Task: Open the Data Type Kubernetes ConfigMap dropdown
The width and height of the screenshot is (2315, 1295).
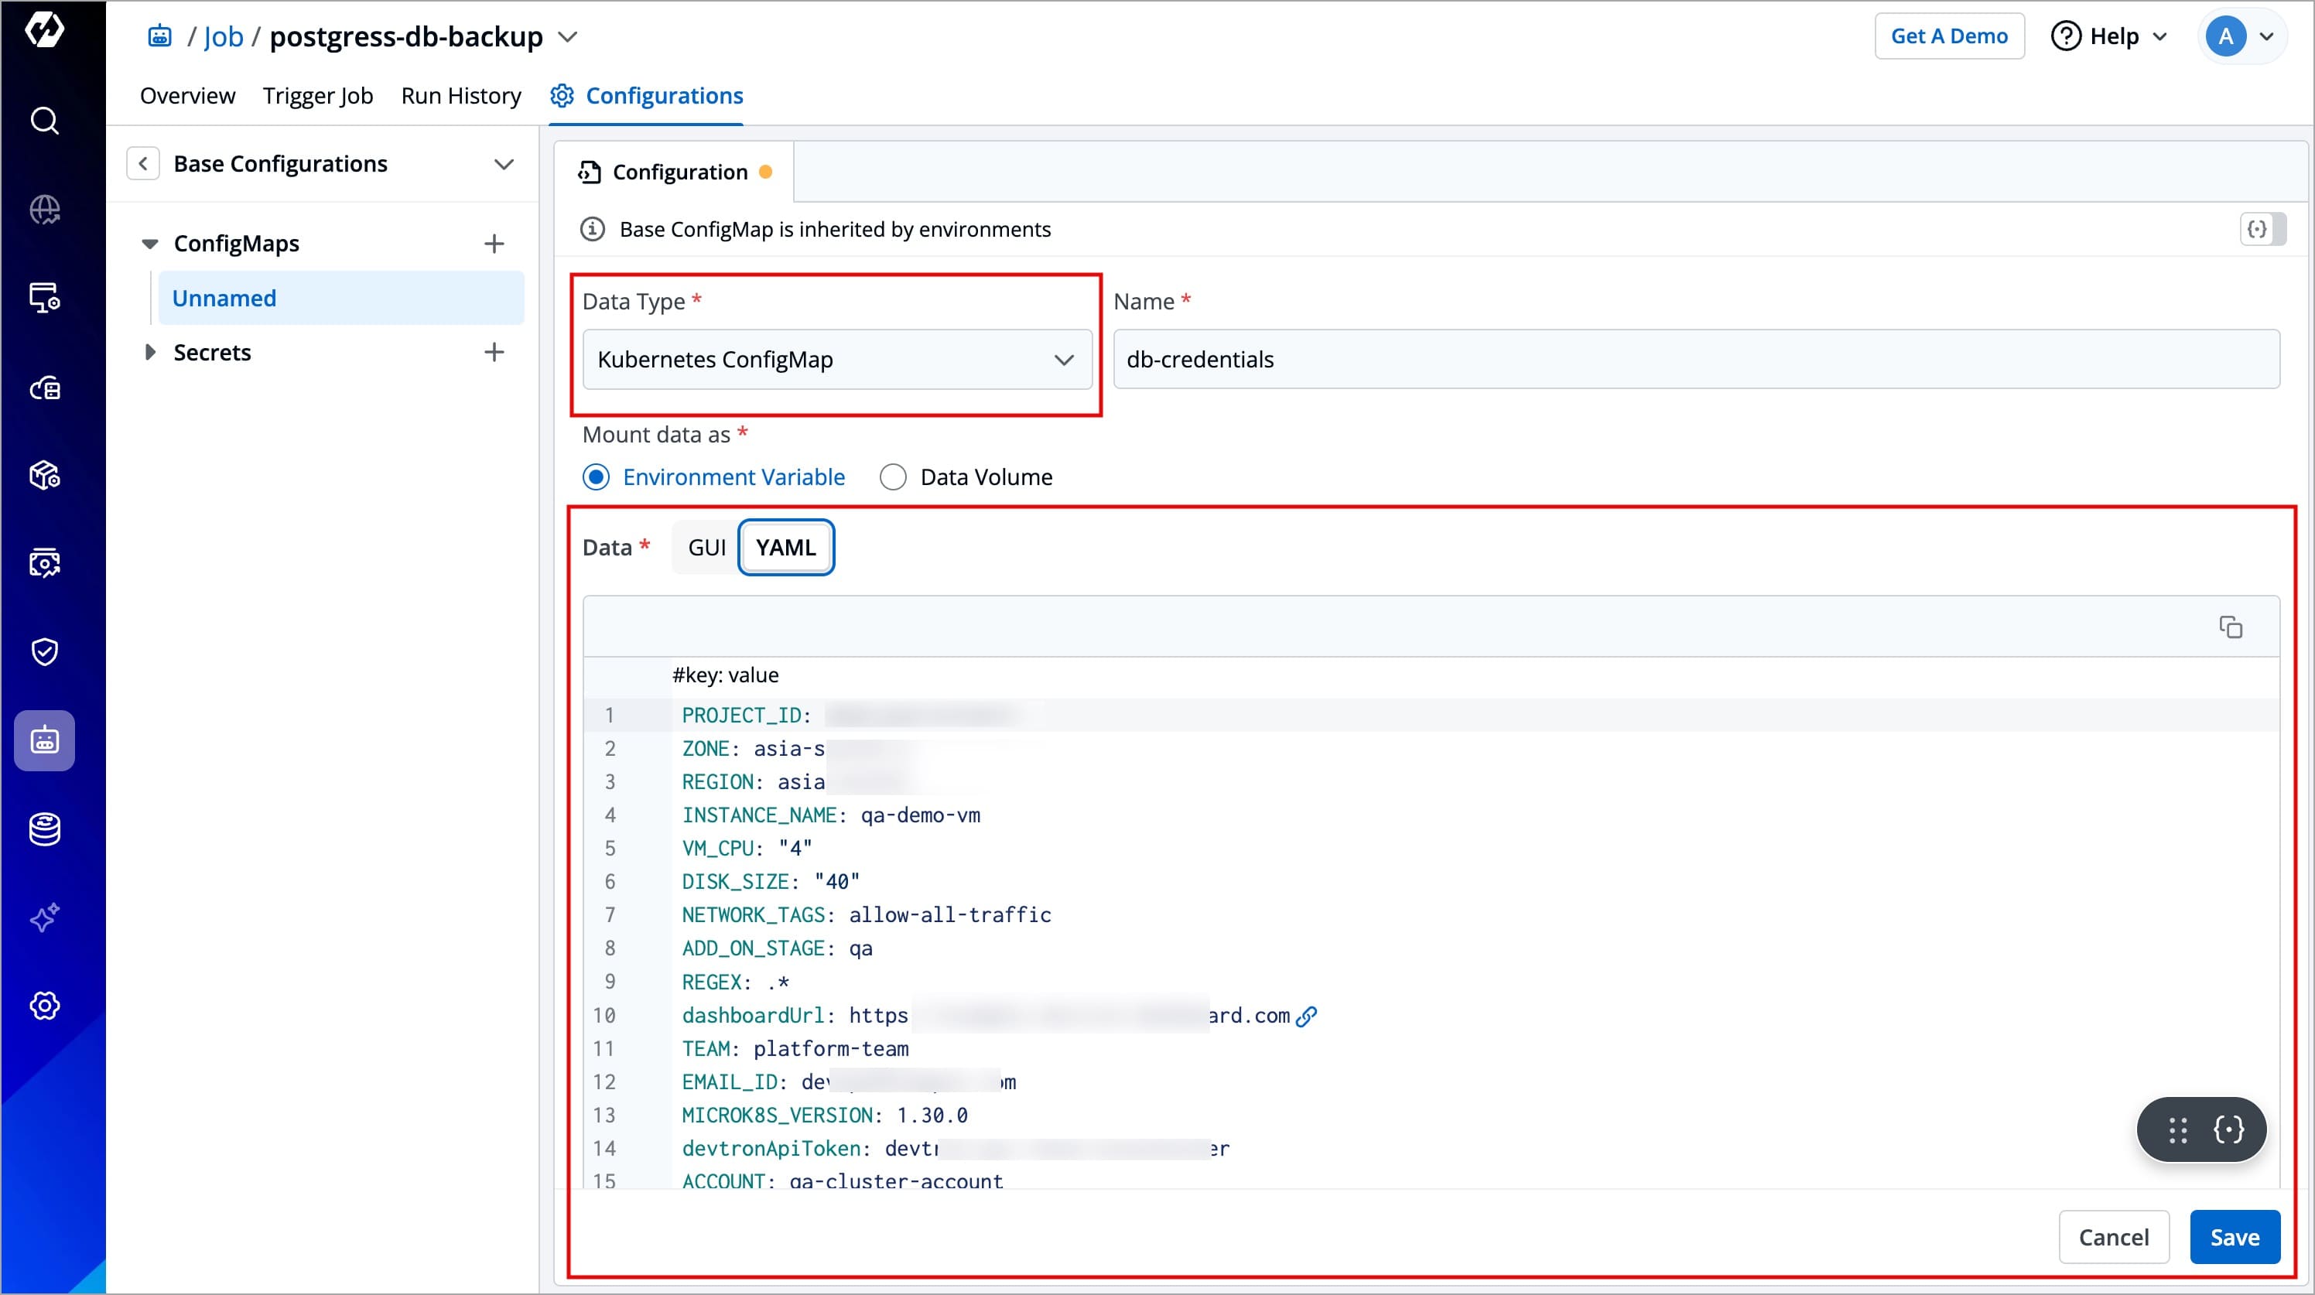Action: (x=836, y=360)
